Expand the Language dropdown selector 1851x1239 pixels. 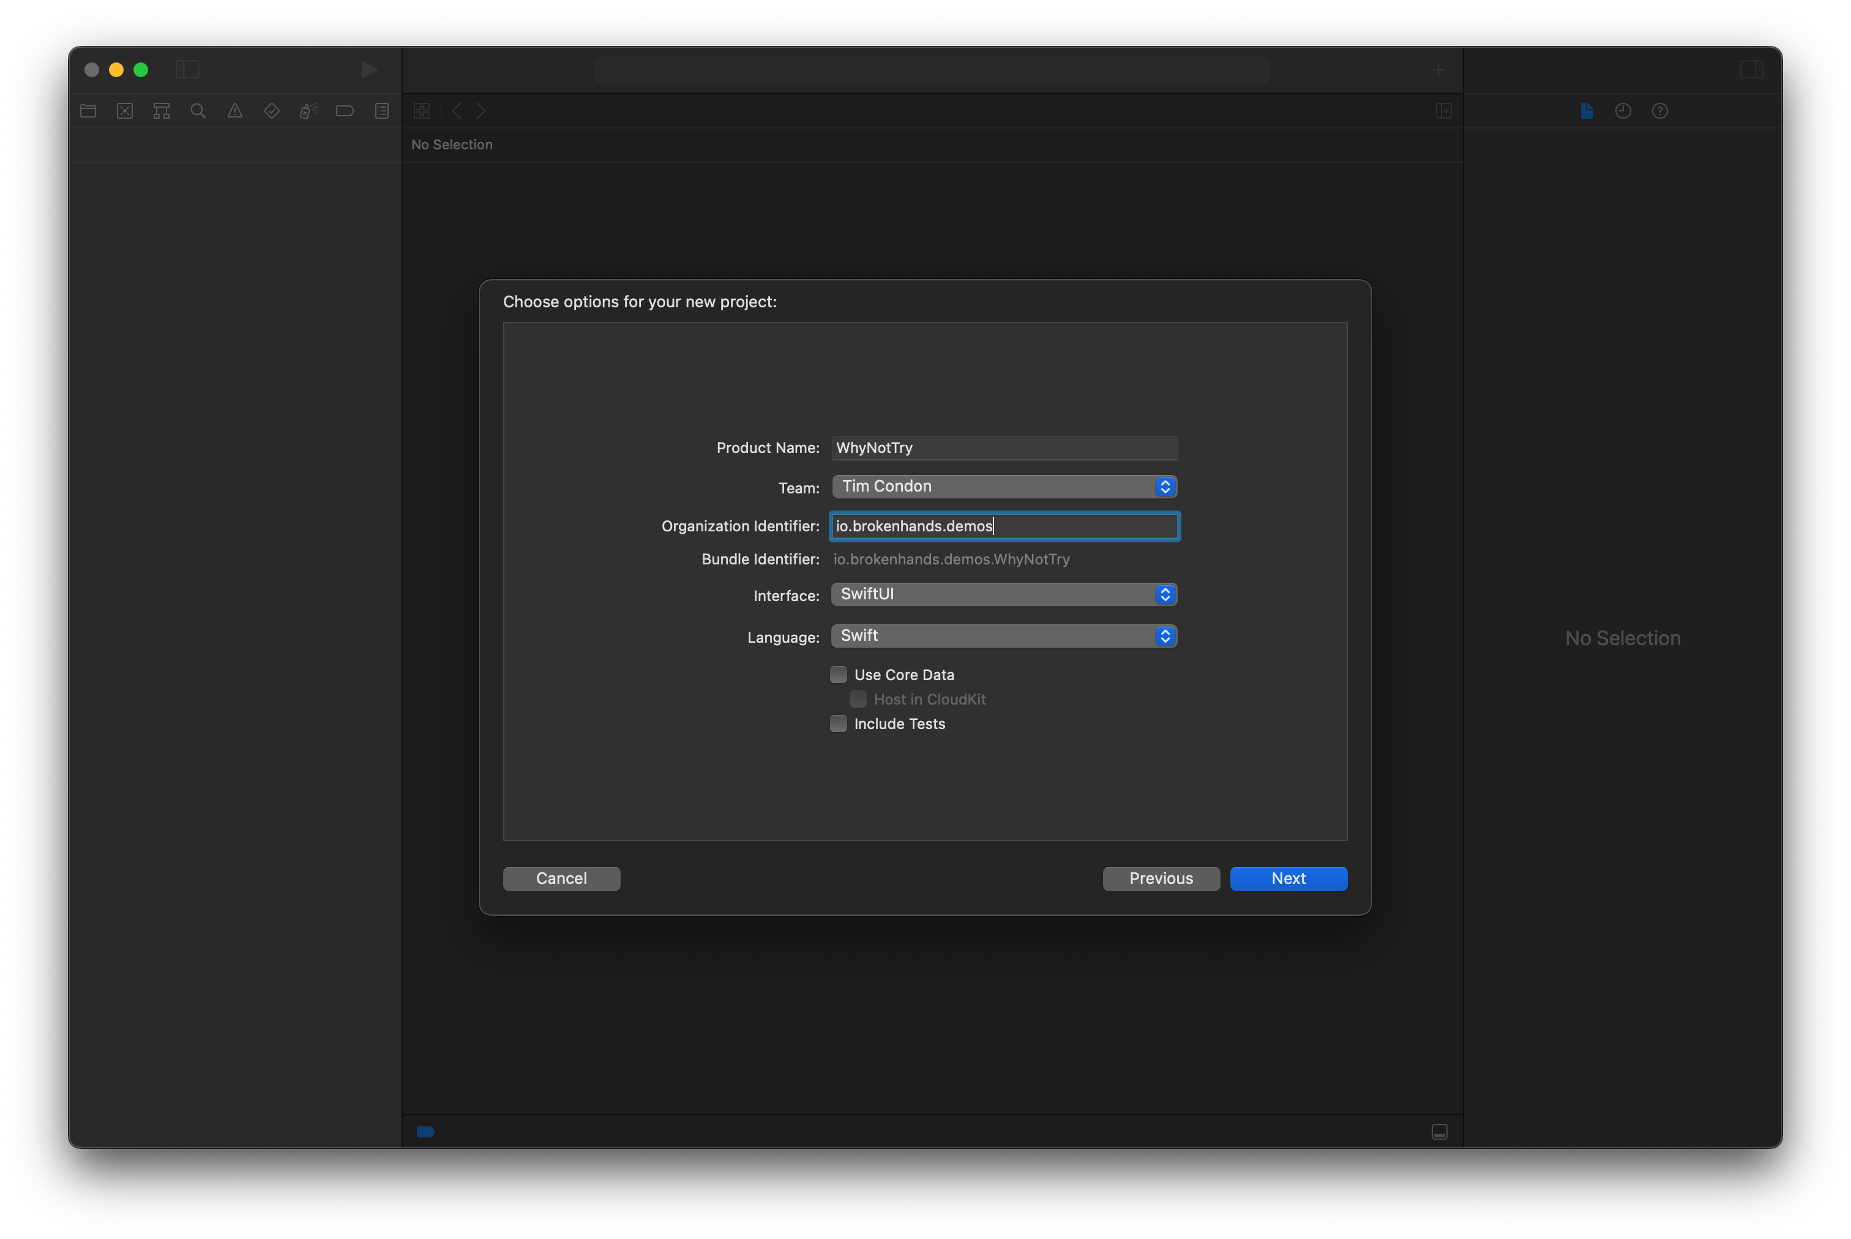(1167, 635)
